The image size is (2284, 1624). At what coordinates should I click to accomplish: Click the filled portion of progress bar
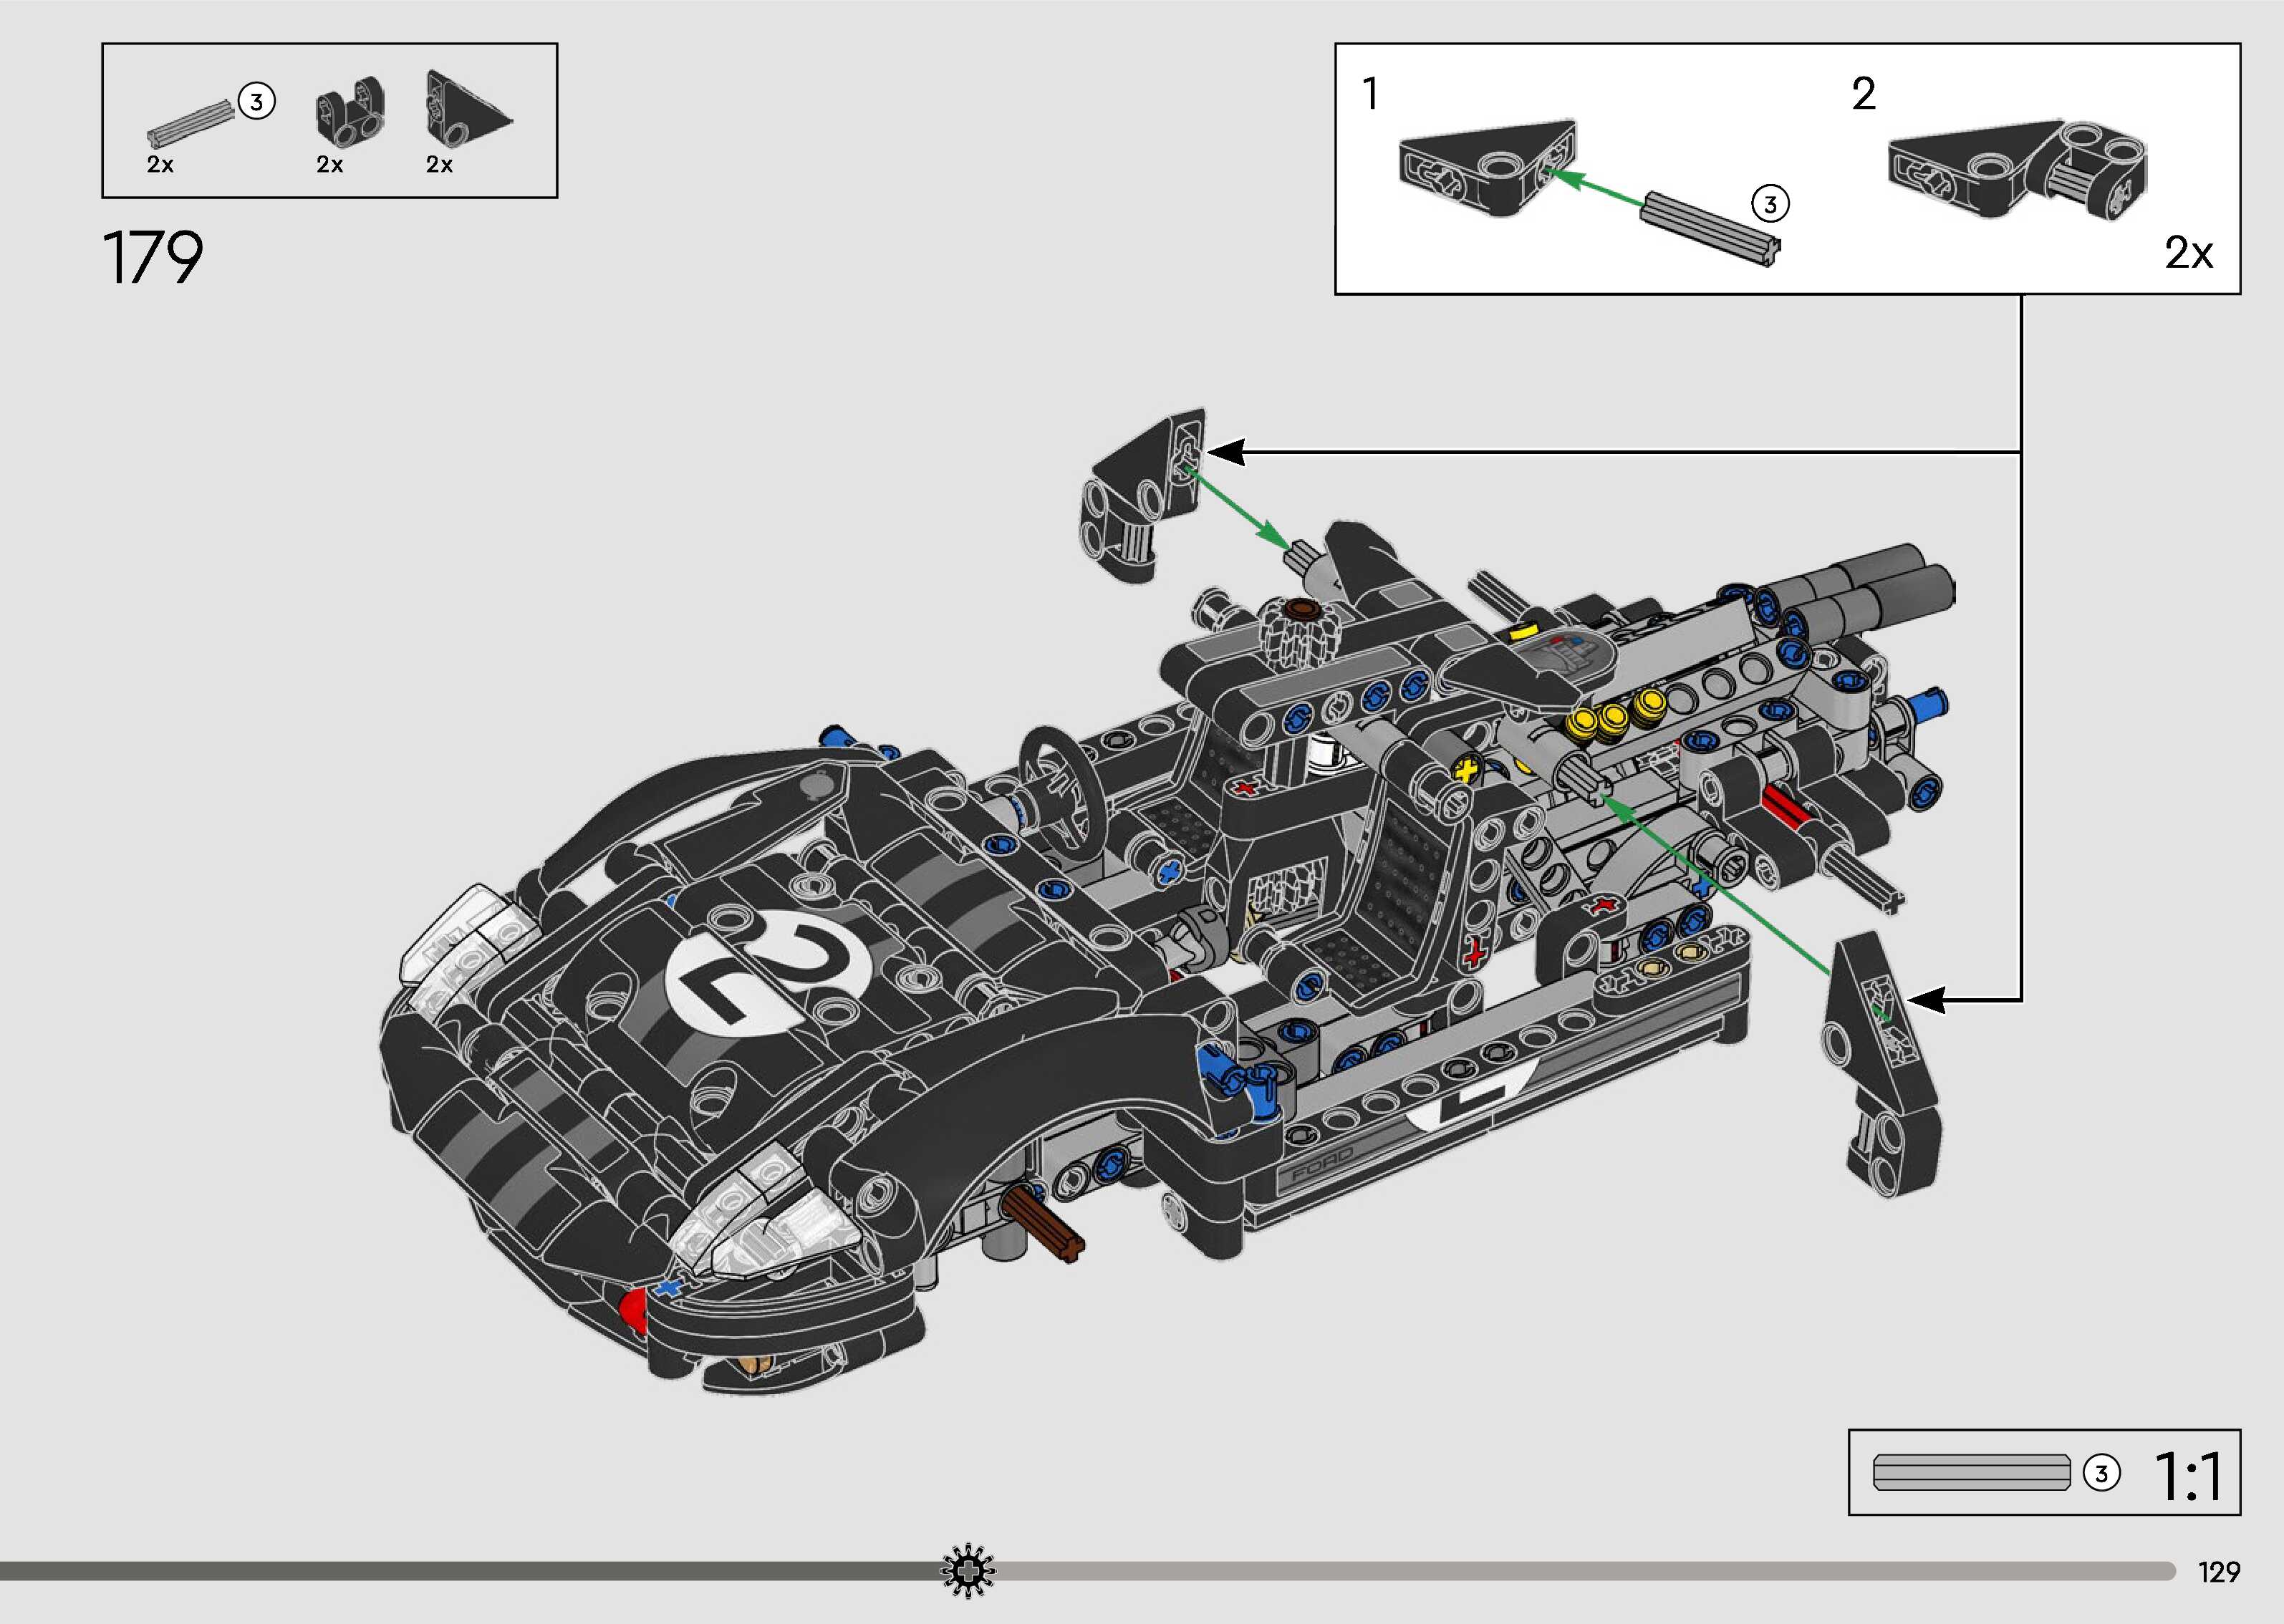tap(470, 1572)
